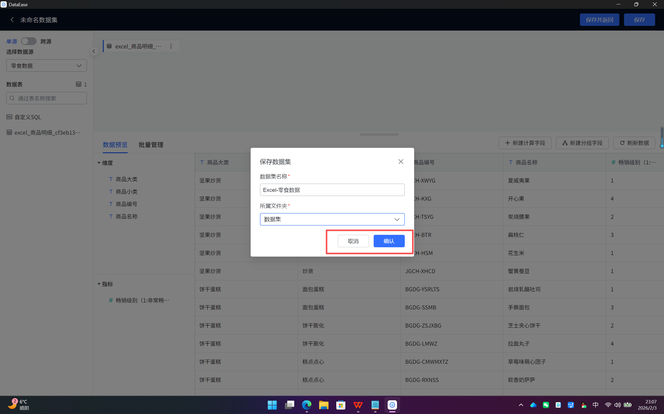Open the 零食数据 data source dropdown
The height and width of the screenshot is (414, 664).
coord(46,66)
